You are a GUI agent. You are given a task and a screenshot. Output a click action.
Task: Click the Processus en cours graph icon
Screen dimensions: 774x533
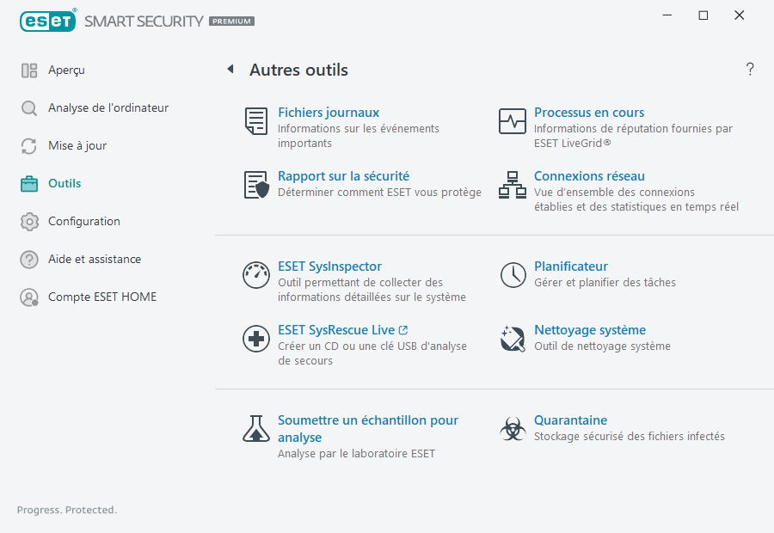tap(512, 121)
